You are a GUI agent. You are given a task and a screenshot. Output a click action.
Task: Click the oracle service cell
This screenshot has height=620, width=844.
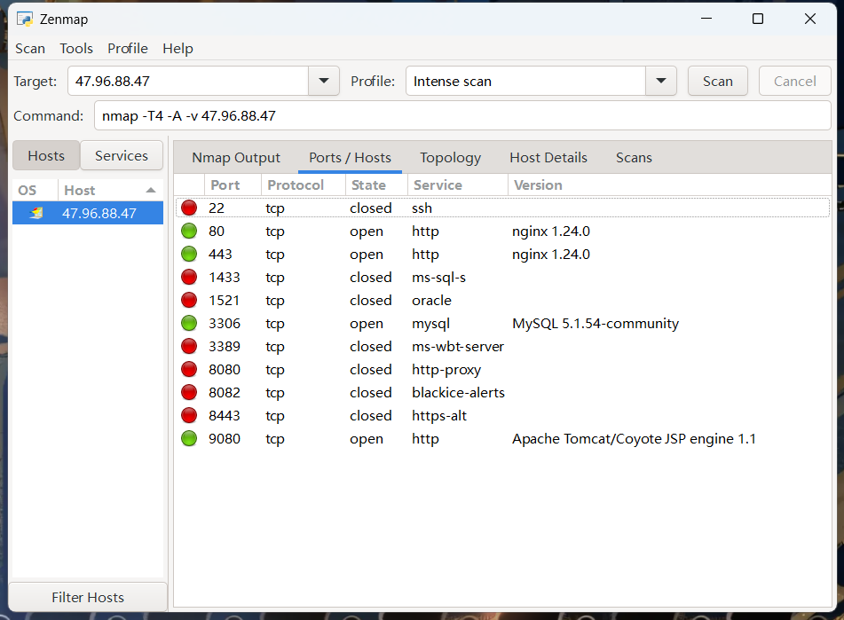[x=431, y=300]
